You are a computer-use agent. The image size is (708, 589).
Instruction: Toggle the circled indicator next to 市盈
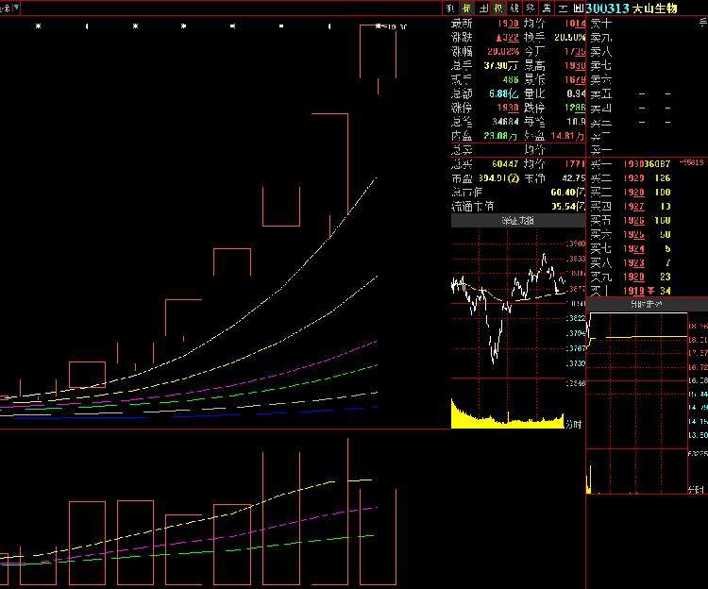(x=514, y=177)
